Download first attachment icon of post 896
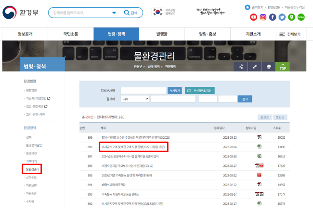Screen dimensions: 313x213 tap(257, 166)
